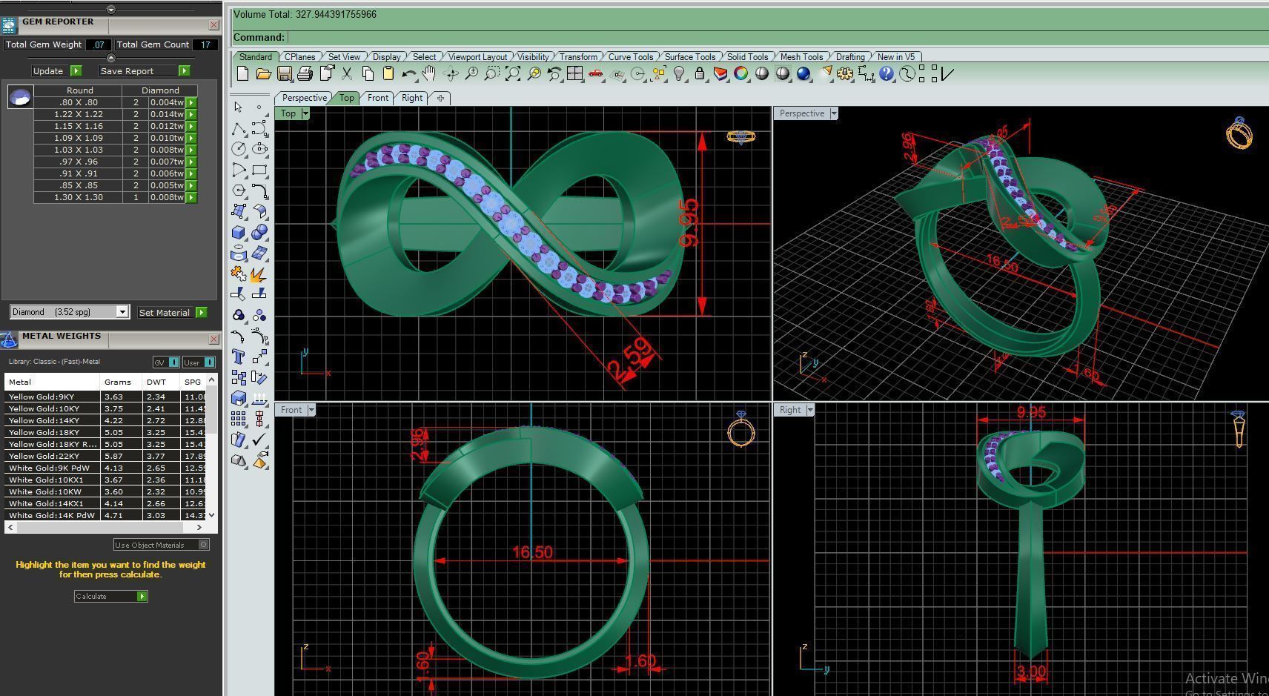Image resolution: width=1269 pixels, height=696 pixels.
Task: Switch to the CPlanes toolbar tab
Action: tap(300, 57)
